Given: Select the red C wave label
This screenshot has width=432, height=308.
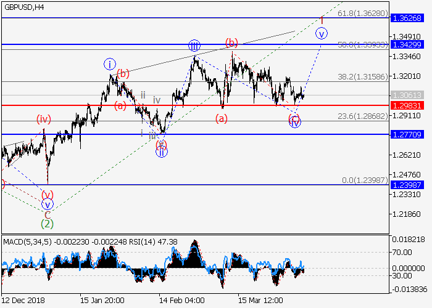Looking at the screenshot, I should coord(47,214).
